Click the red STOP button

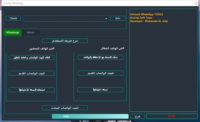point(172,116)
